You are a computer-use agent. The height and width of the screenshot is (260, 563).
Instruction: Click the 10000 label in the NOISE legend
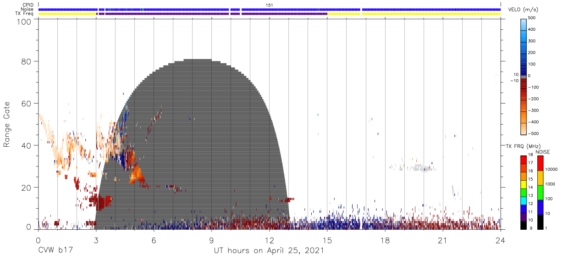(x=552, y=169)
